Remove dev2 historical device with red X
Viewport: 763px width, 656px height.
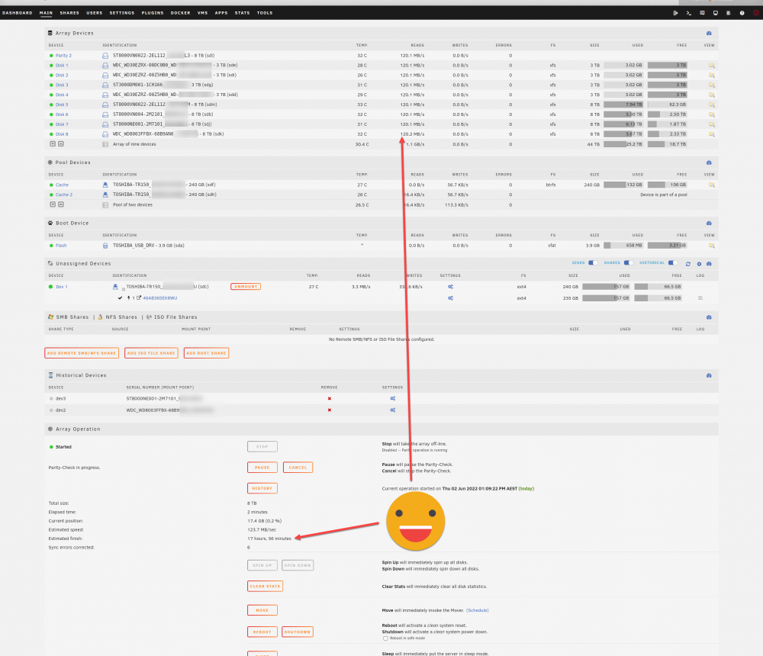tap(330, 410)
